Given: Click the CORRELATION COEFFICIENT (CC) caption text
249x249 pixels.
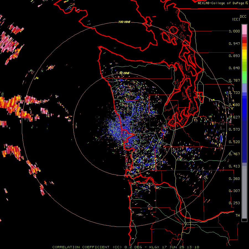Looking at the screenshot, I should (x=87, y=247).
